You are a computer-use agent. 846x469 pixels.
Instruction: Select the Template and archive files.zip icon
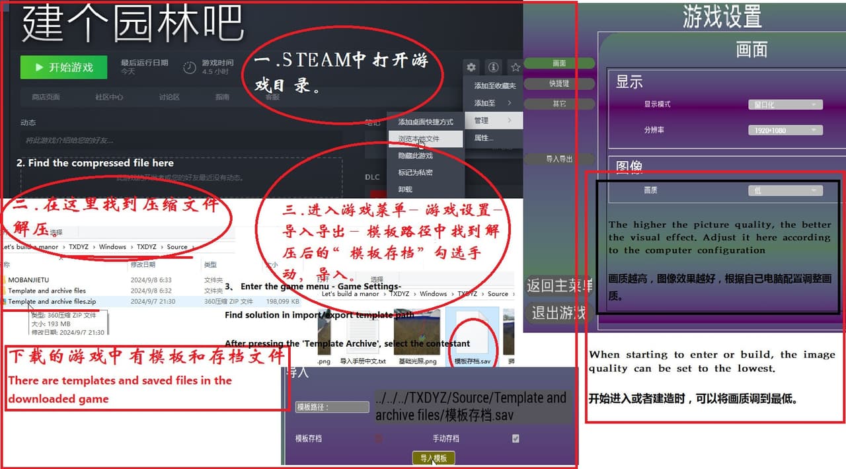coord(4,302)
